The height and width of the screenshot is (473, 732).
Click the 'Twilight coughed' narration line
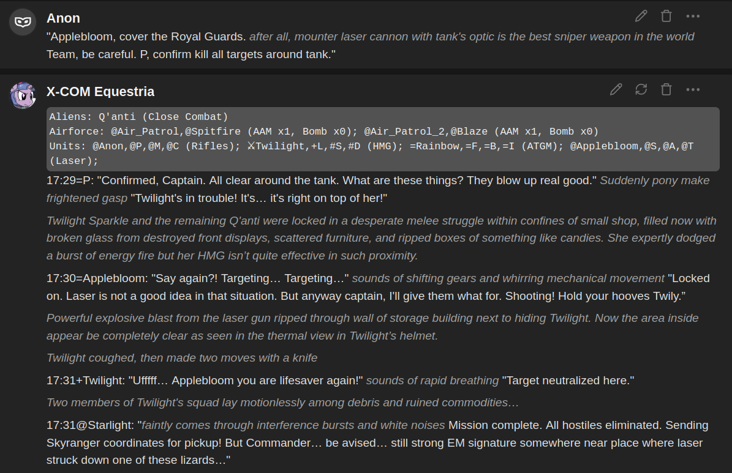tap(181, 358)
